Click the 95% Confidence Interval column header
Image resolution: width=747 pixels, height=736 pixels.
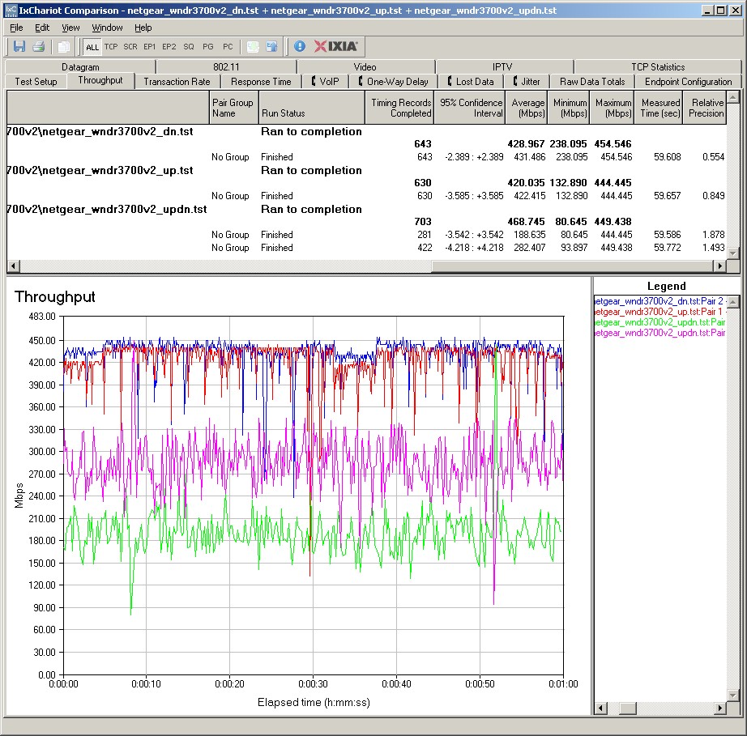tap(469, 108)
